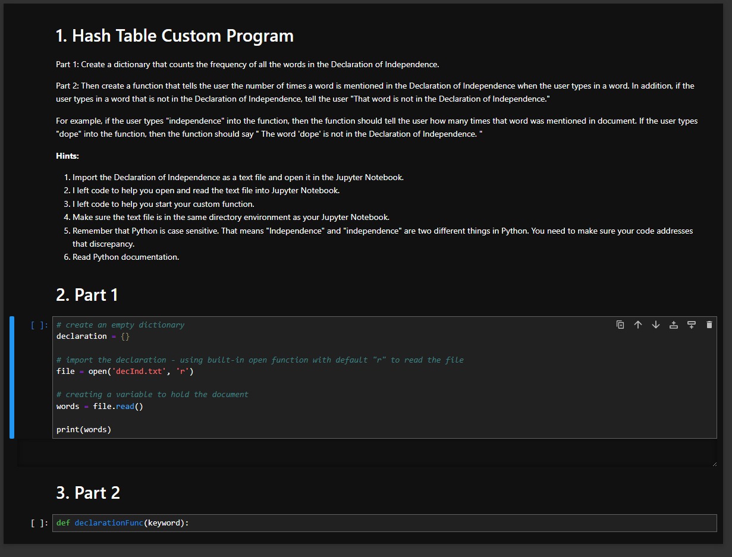Select the Hash Table Custom Program heading
Screen dimensions: 732x557
(175, 36)
